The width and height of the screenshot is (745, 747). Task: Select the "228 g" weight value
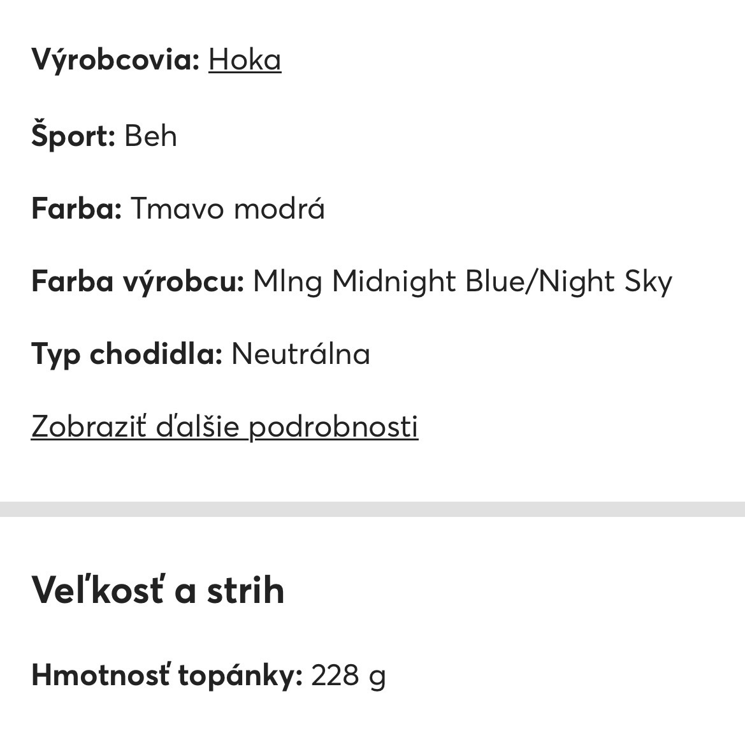pos(349,674)
